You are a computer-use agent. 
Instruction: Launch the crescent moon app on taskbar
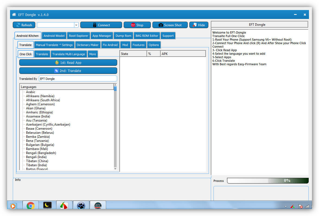point(47,205)
